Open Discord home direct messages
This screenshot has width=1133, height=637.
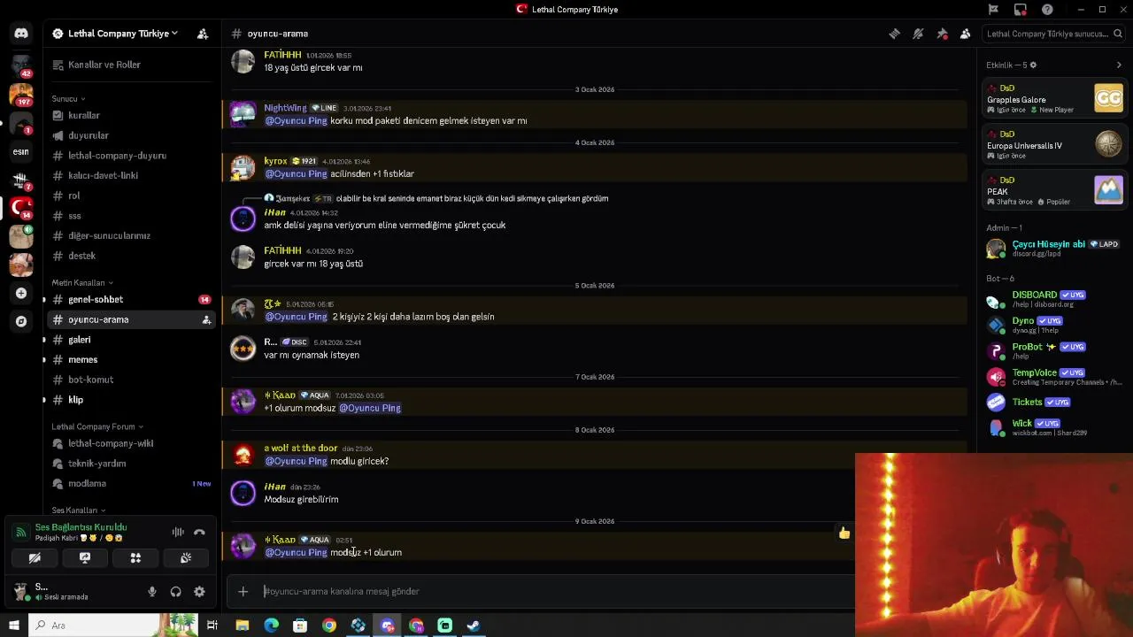[21, 34]
